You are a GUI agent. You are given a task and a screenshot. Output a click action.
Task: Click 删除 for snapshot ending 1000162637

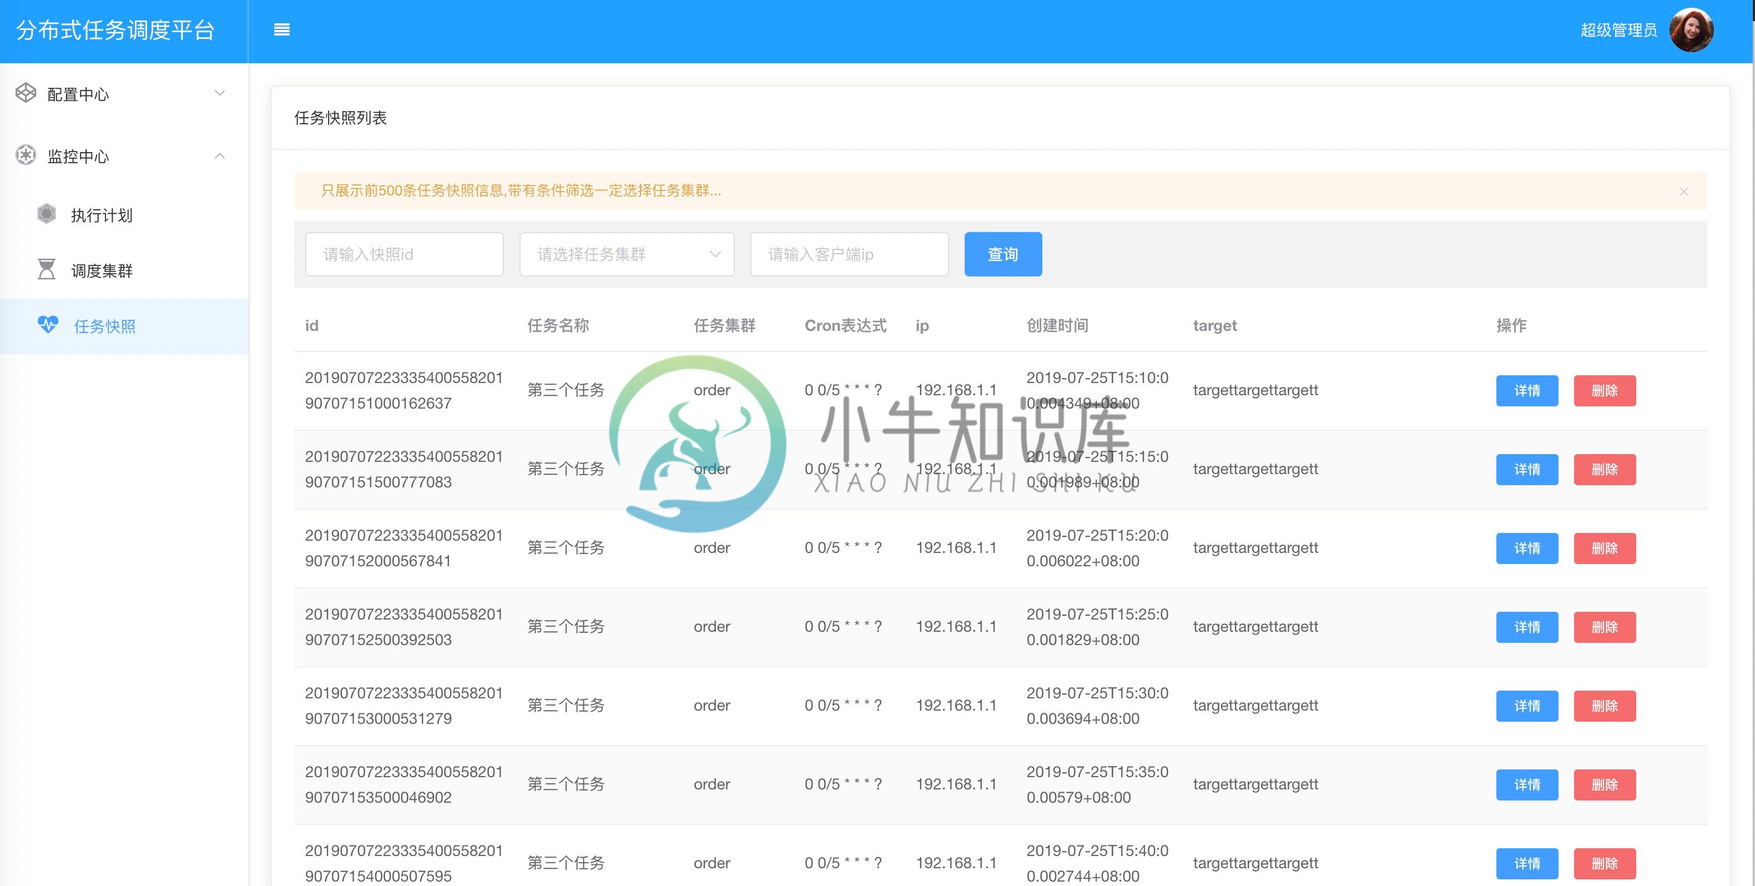1605,390
